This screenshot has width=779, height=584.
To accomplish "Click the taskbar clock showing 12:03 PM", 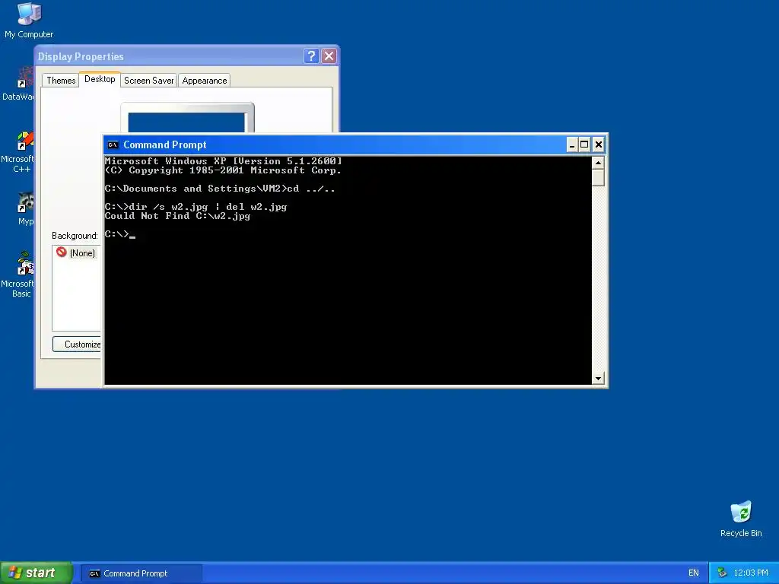I will (751, 573).
